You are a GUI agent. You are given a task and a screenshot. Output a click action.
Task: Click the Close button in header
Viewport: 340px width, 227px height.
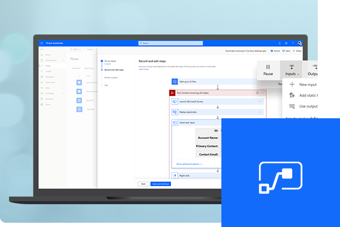297,51
